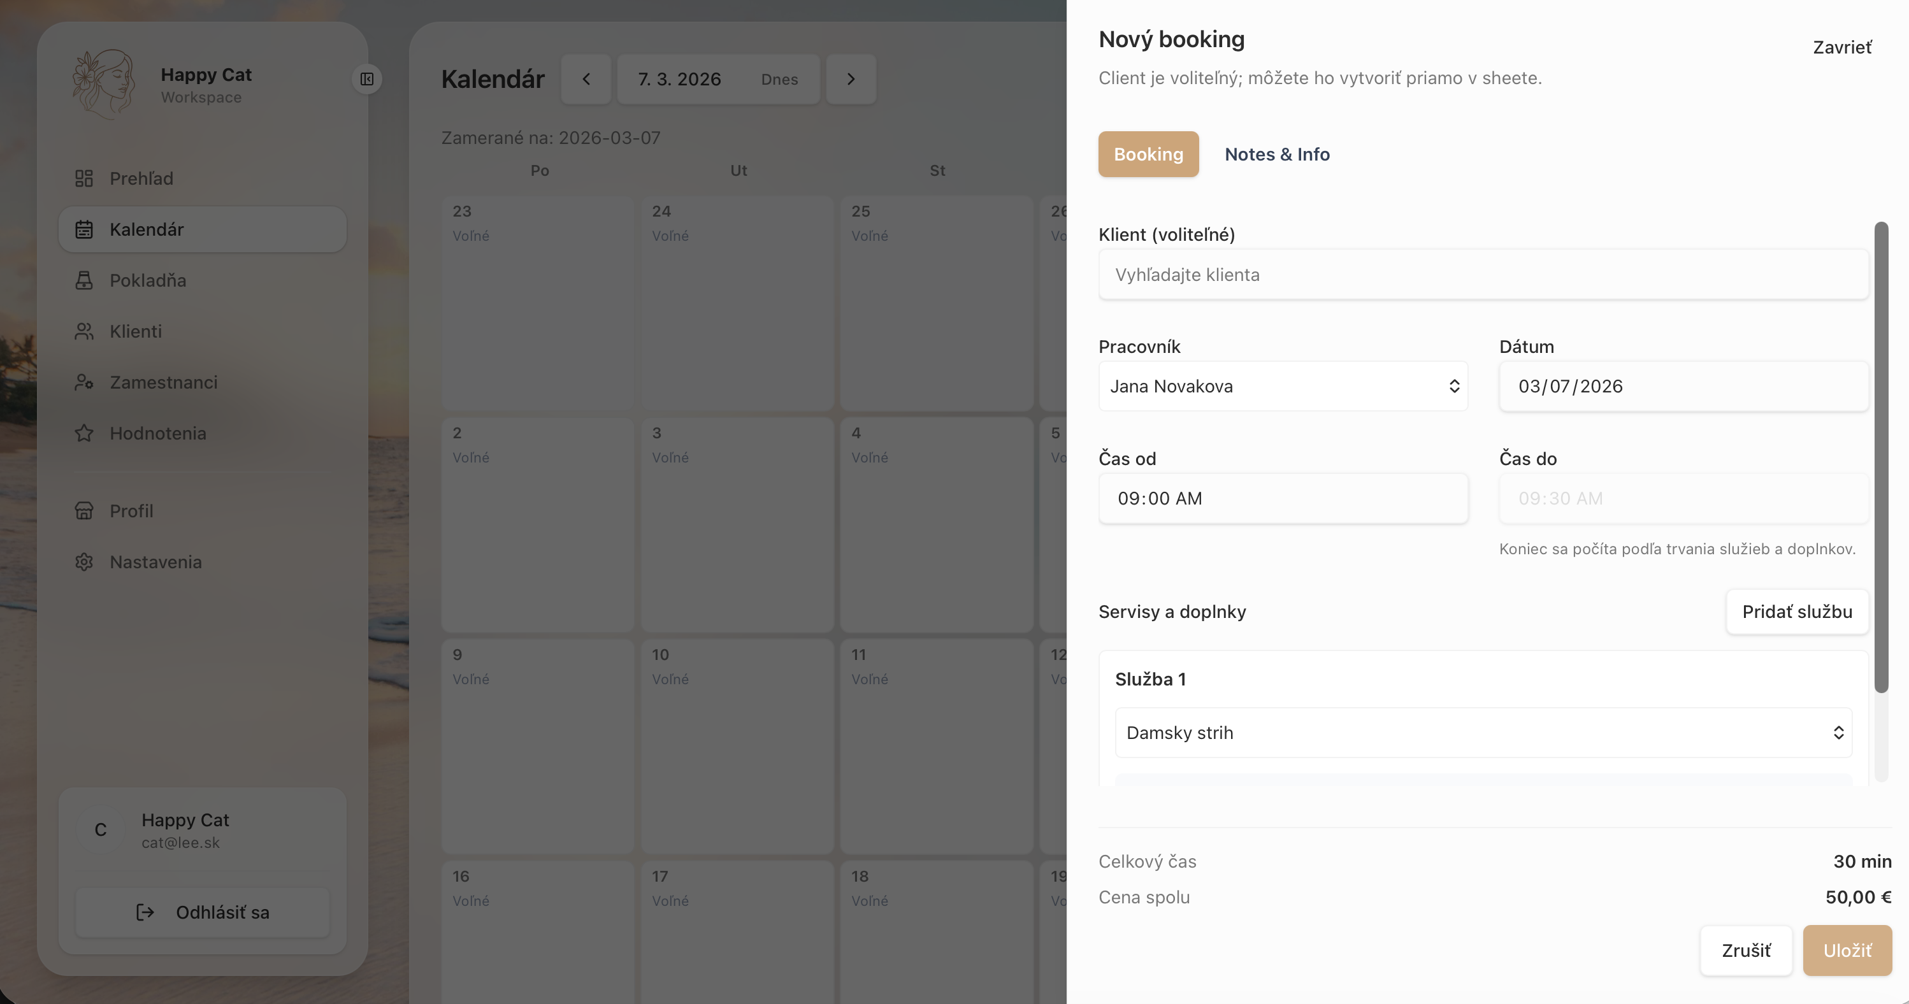This screenshot has width=1909, height=1004.
Task: Open the Nastavenia settings gear icon
Action: pyautogui.click(x=83, y=562)
